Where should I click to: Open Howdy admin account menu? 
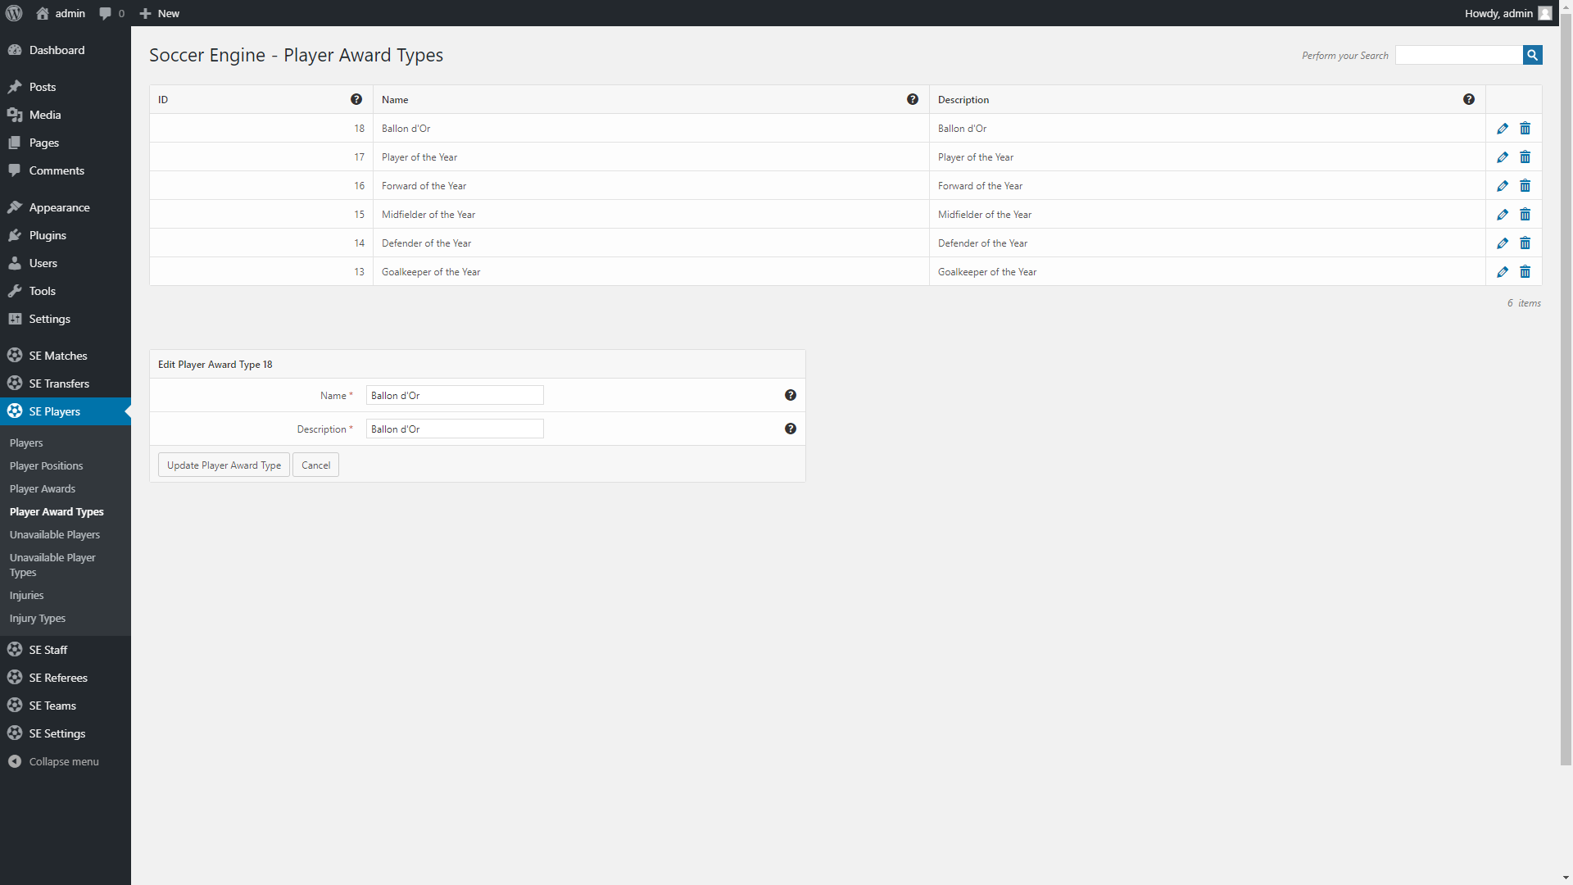pyautogui.click(x=1507, y=13)
